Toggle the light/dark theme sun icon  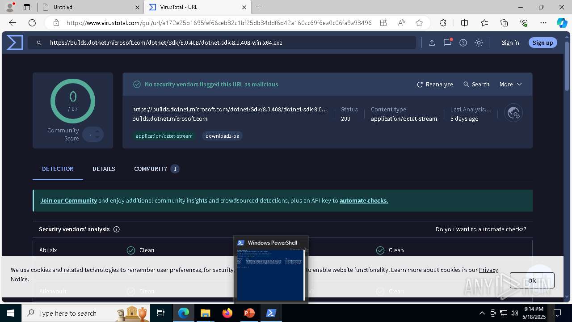coord(479,42)
